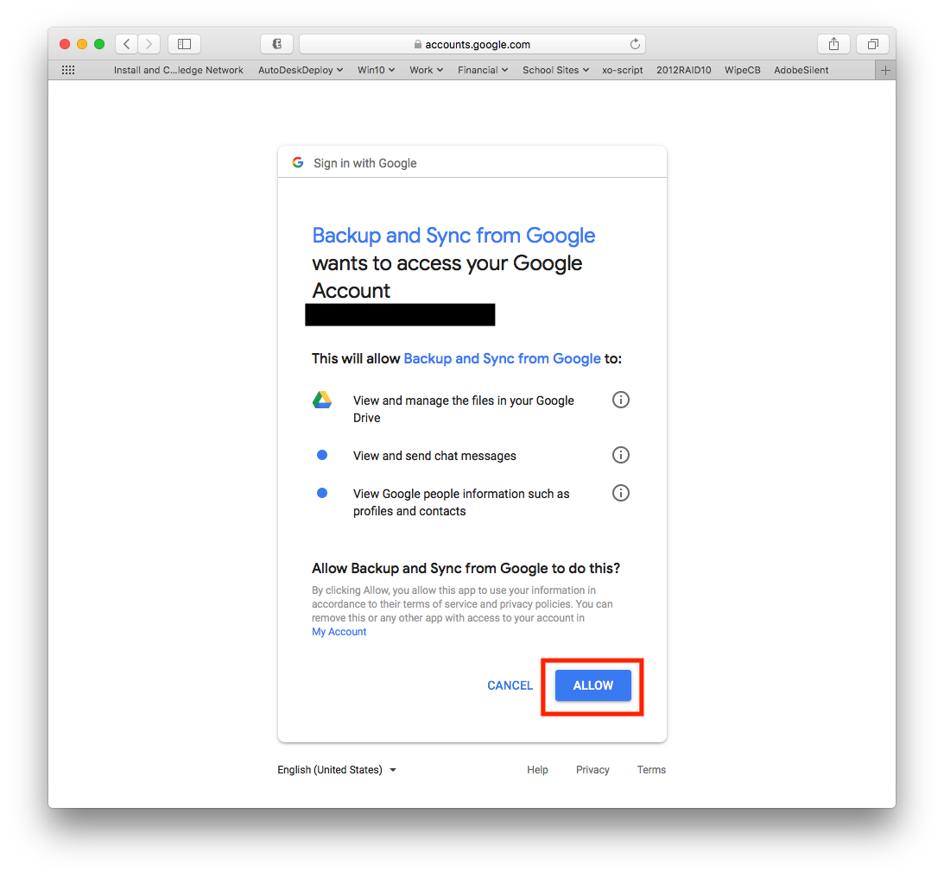The height and width of the screenshot is (877, 944).
Task: Open the WipeCB bookmark
Action: tap(742, 70)
